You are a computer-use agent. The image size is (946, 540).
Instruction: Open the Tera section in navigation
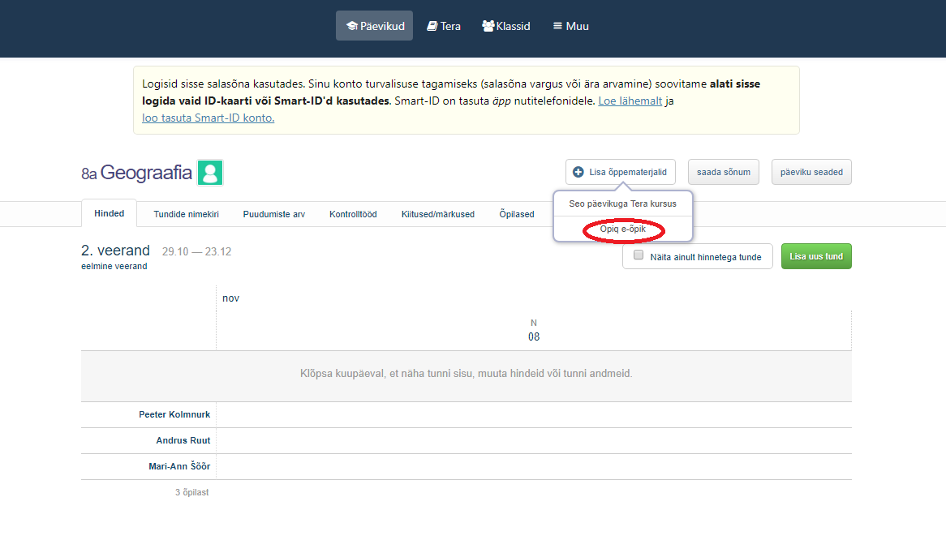[444, 26]
